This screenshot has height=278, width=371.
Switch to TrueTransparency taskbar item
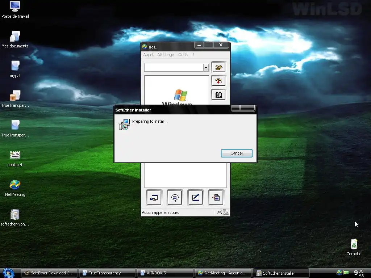tap(107, 273)
